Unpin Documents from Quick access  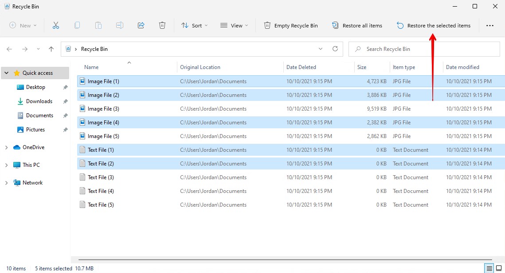pyautogui.click(x=65, y=115)
